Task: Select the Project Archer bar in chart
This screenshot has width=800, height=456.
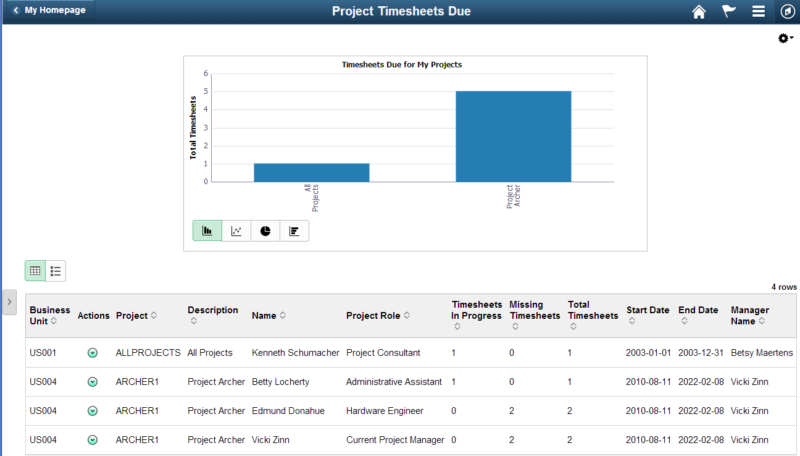Action: [513, 136]
